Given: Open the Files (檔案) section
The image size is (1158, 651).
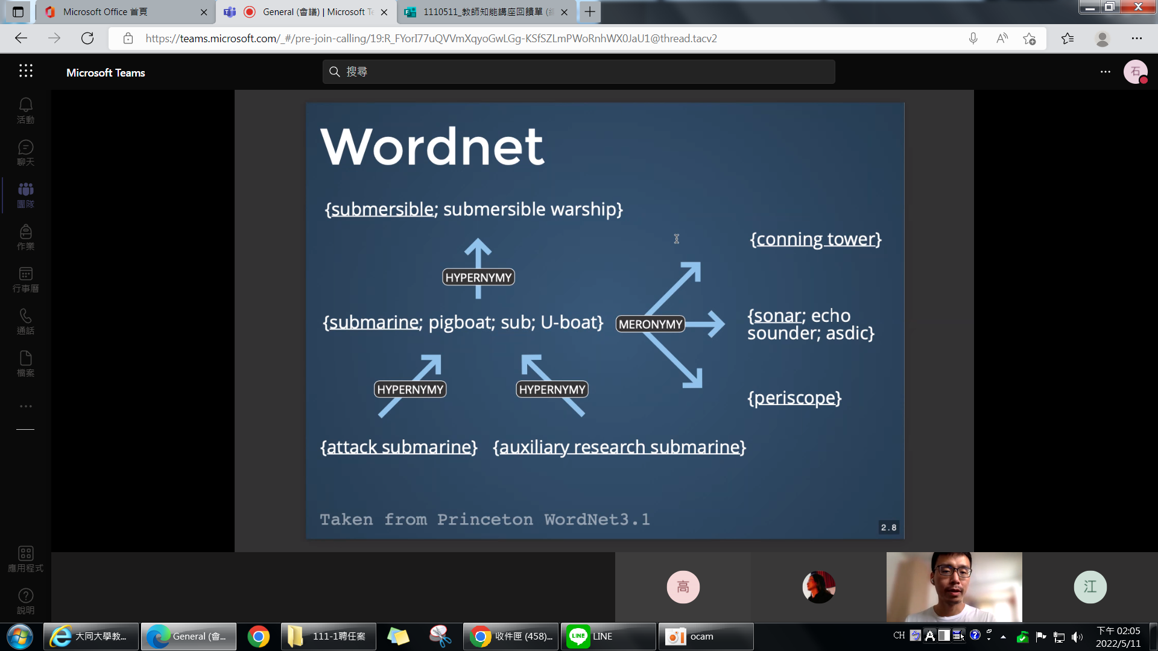Looking at the screenshot, I should pyautogui.click(x=25, y=363).
